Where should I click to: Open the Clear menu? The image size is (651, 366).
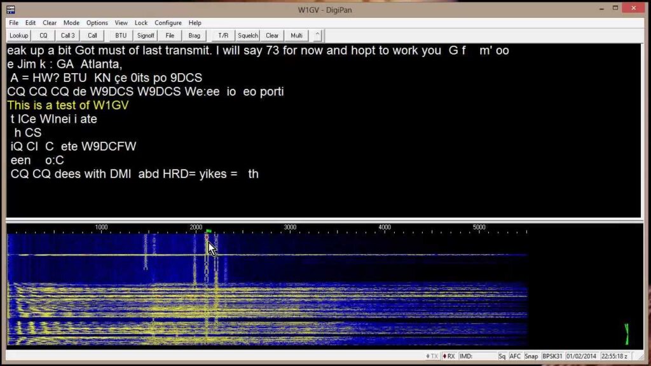point(50,23)
